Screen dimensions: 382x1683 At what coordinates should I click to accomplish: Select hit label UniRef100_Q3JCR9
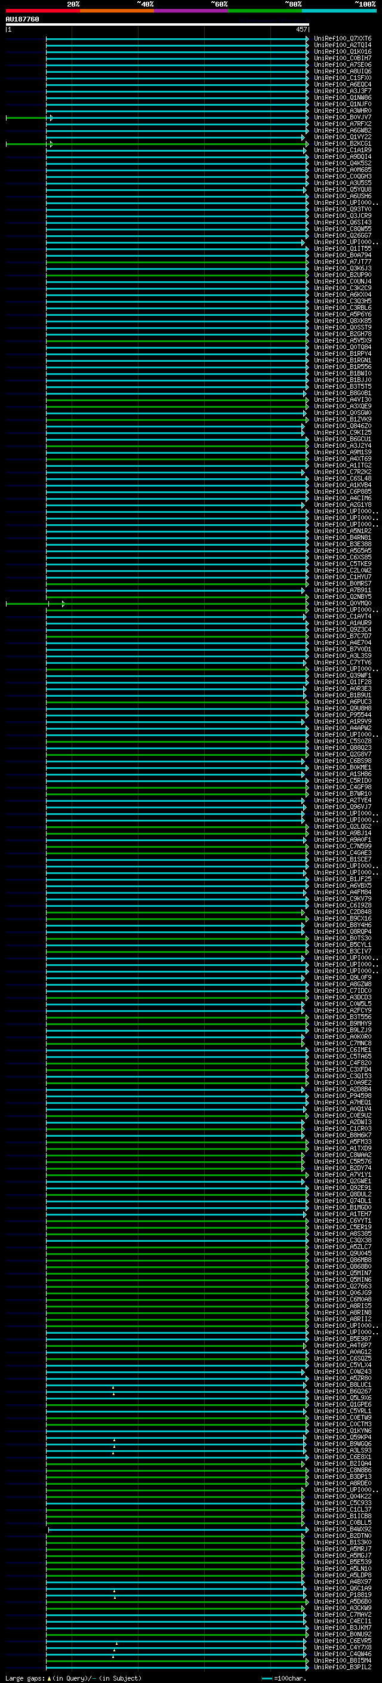coord(343,216)
